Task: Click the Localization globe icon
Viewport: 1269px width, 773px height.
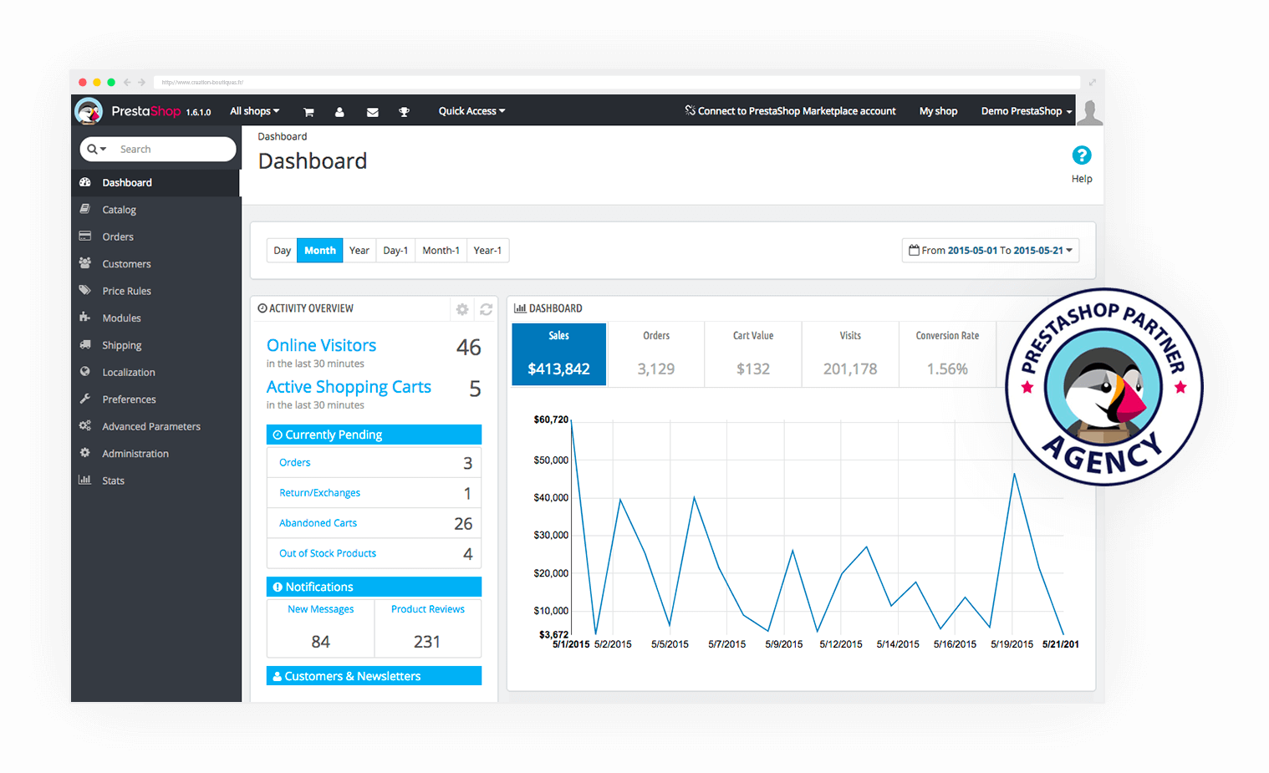Action: (85, 372)
